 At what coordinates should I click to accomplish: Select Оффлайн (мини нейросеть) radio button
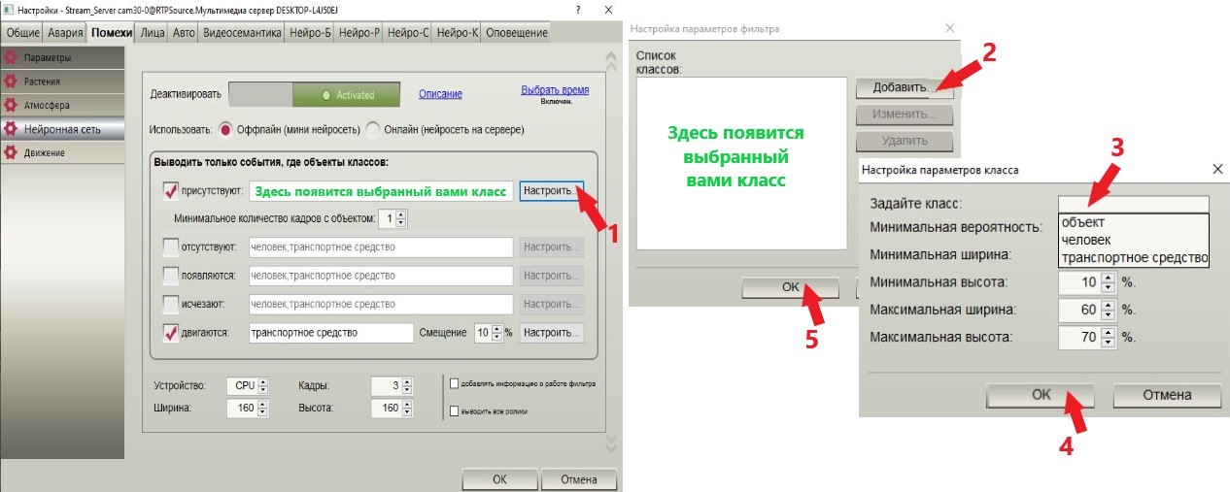click(x=226, y=129)
